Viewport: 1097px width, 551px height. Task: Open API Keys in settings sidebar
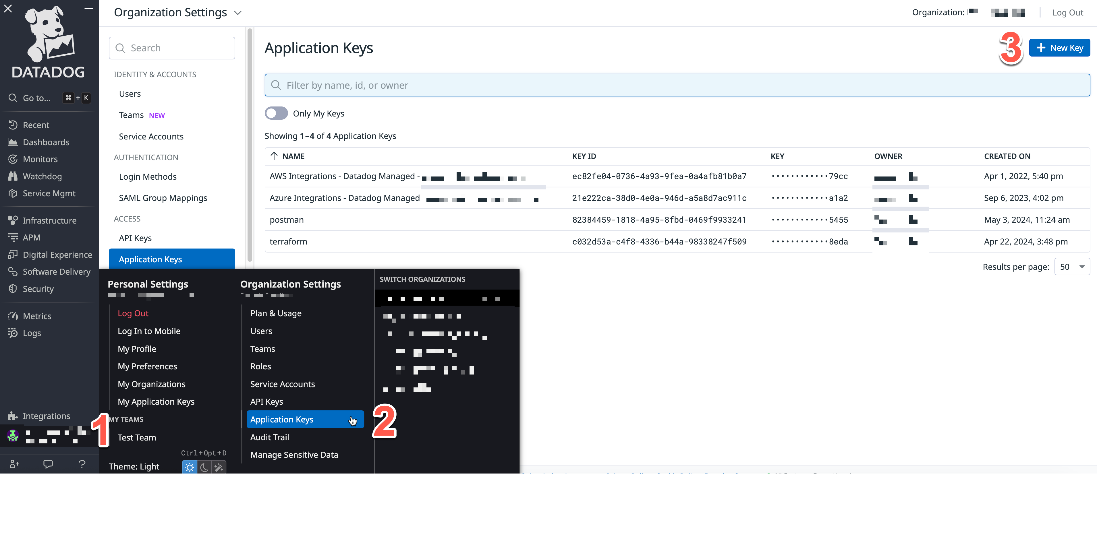tap(136, 238)
